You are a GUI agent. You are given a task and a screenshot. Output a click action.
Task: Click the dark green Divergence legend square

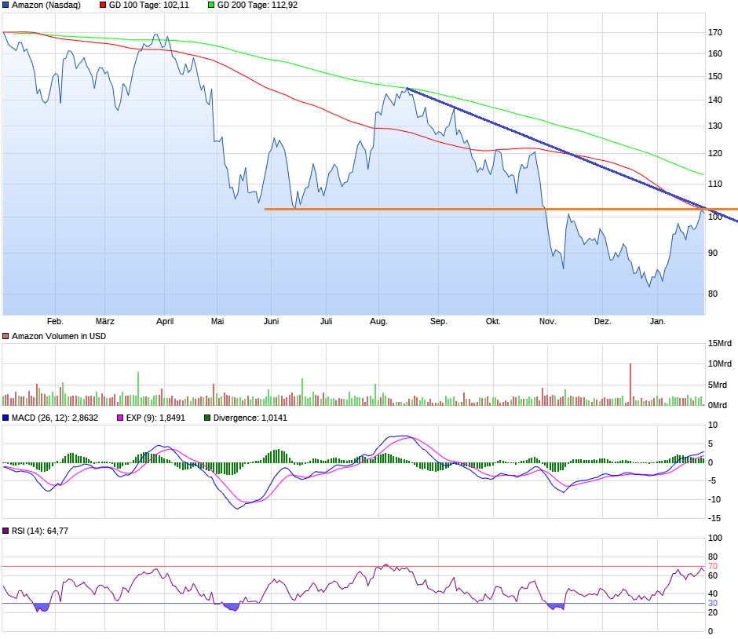pos(206,418)
